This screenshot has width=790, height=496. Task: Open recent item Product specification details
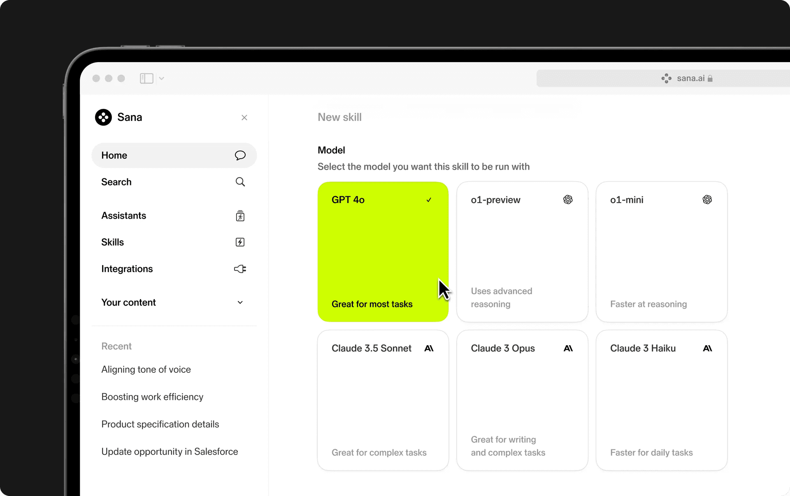point(160,424)
